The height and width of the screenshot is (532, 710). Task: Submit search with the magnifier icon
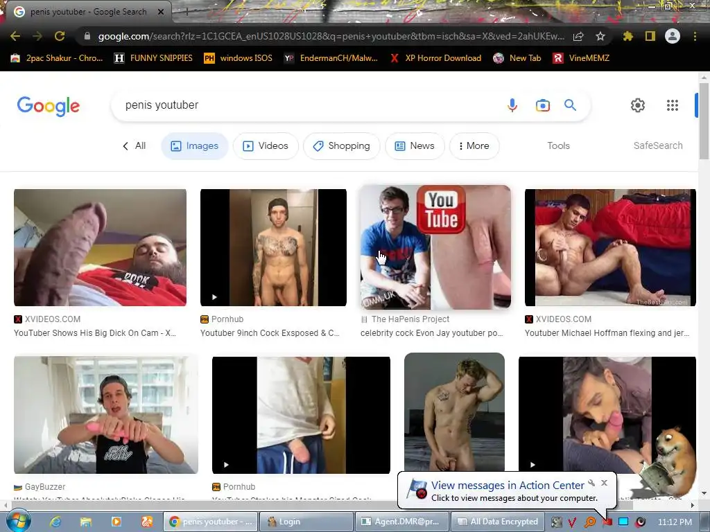570,105
